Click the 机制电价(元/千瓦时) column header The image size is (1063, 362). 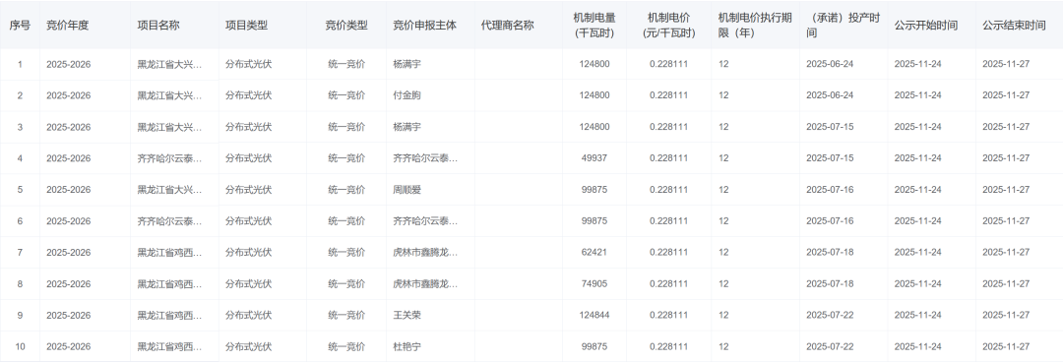(x=668, y=25)
